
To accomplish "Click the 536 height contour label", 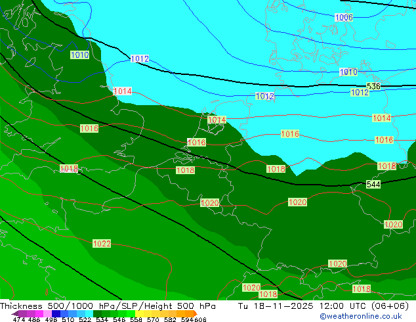I will click(x=373, y=86).
